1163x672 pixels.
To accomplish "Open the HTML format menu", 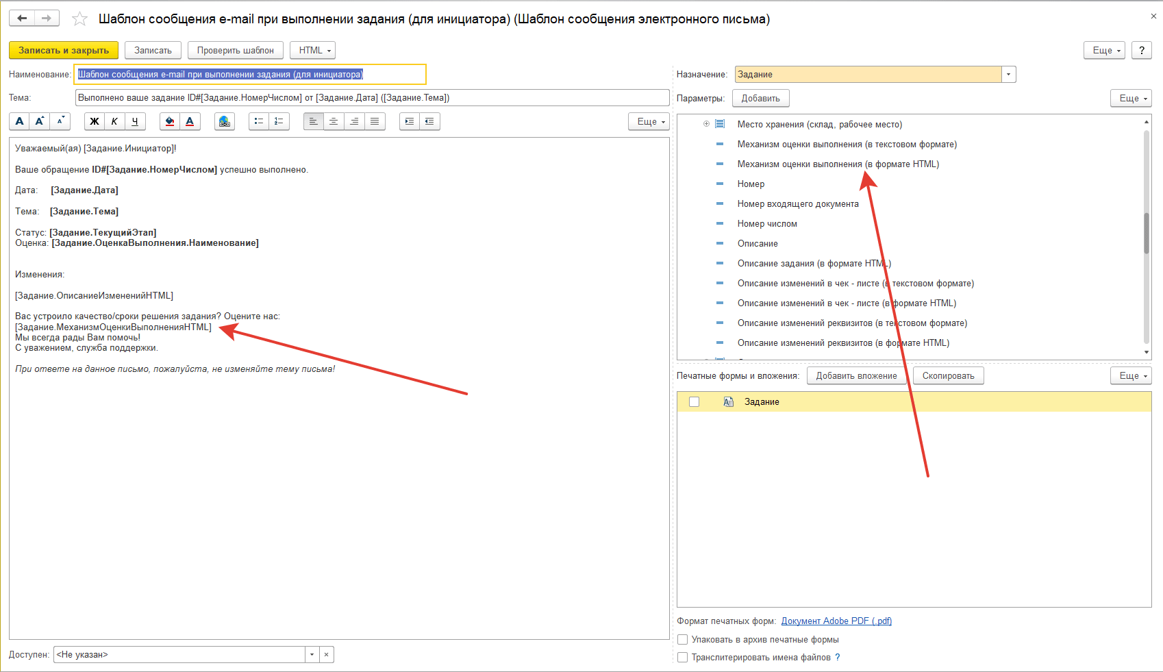I will (312, 50).
